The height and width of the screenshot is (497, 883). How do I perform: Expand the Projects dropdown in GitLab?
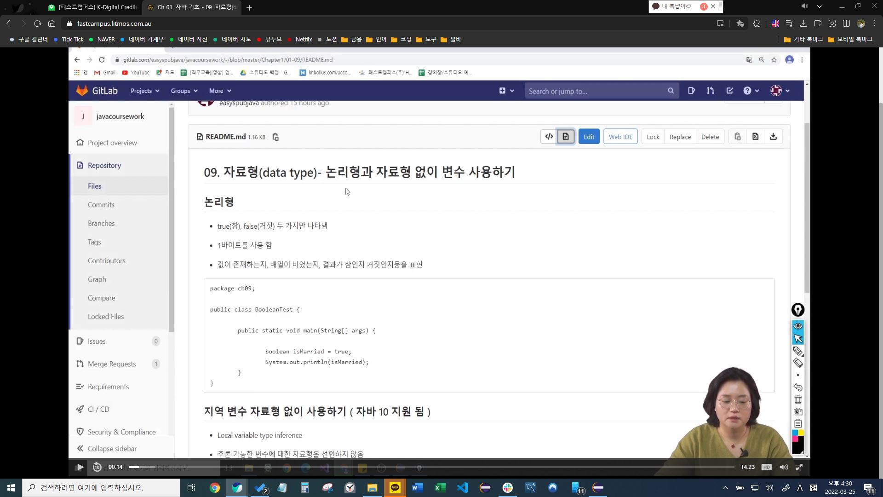coord(145,91)
